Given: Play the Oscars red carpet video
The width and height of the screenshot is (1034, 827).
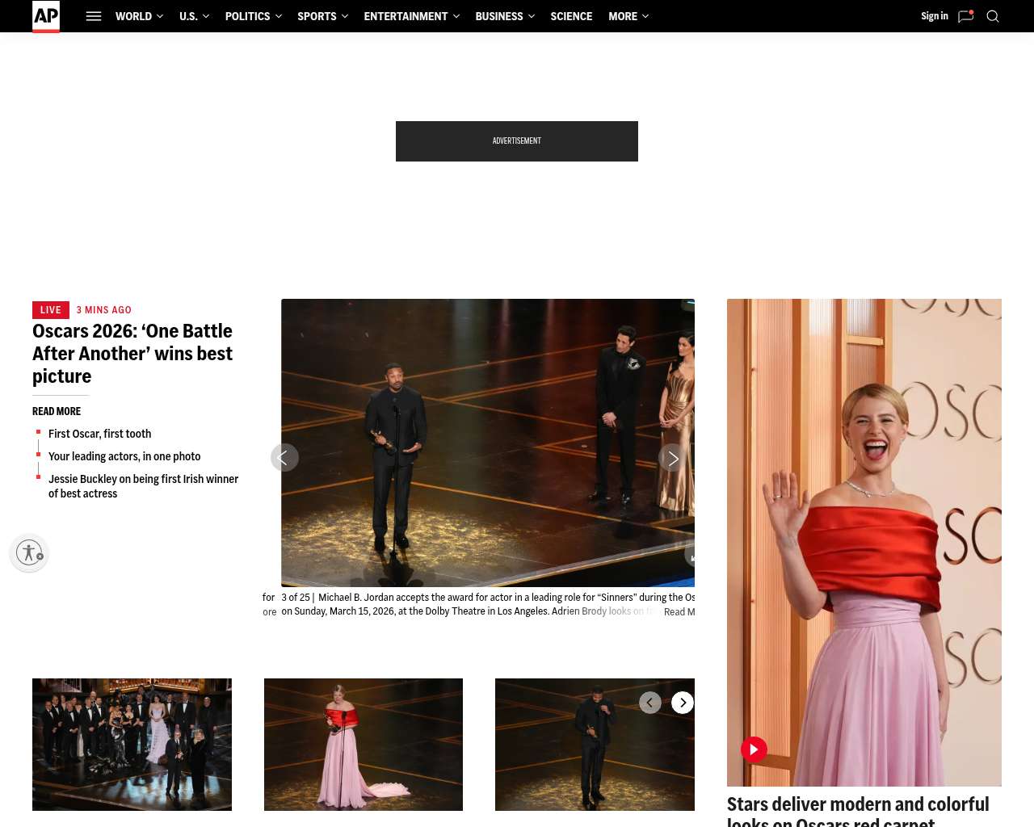Looking at the screenshot, I should click(x=754, y=749).
